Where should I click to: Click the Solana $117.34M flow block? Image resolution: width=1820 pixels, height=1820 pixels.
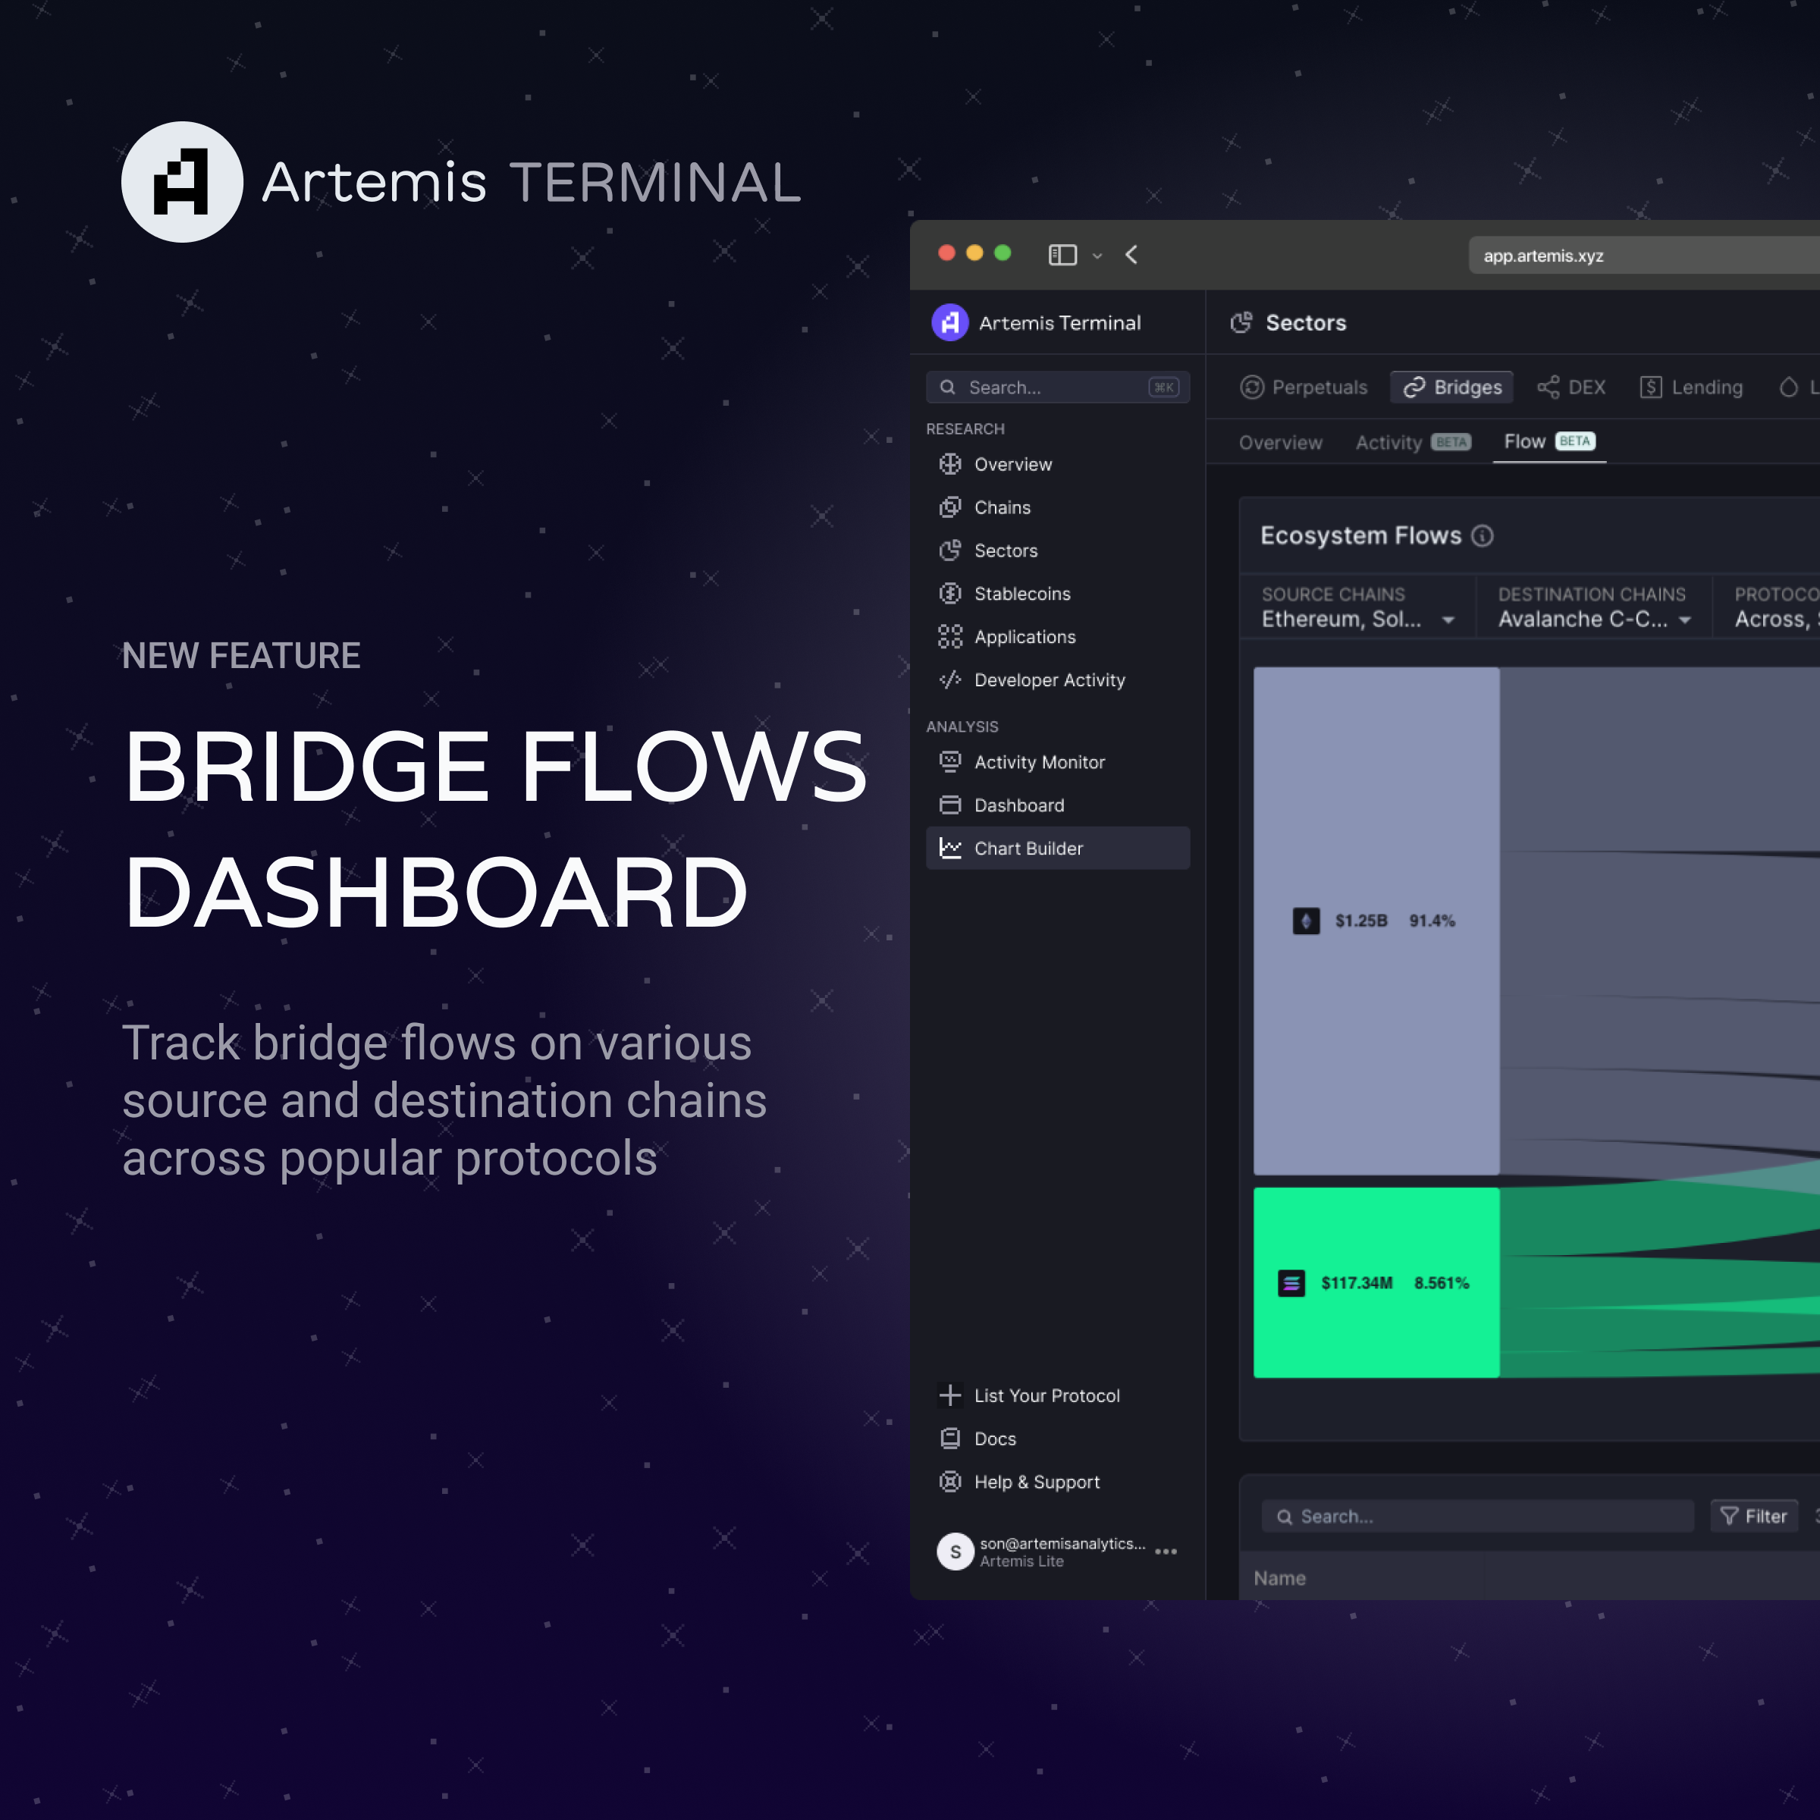coord(1376,1282)
